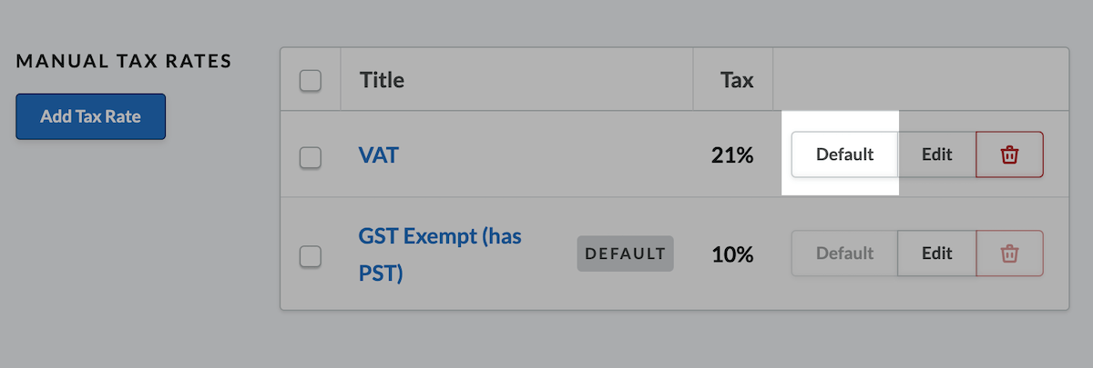The width and height of the screenshot is (1093, 368).
Task: Check the GST Exempt row checkbox
Action: click(x=311, y=256)
